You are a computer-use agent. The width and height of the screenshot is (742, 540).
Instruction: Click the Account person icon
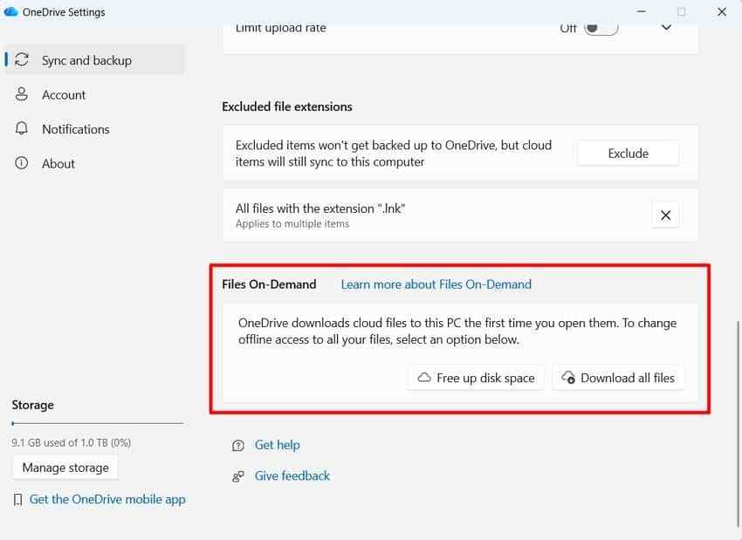22,93
